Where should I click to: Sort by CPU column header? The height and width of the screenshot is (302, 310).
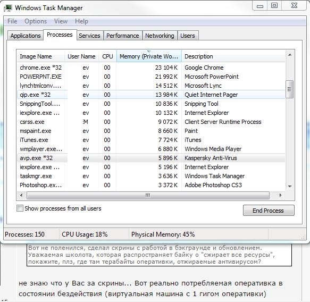(107, 56)
